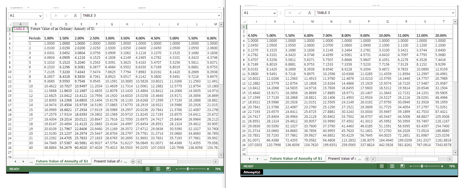This screenshot has width=465, height=188.
Task: Expand the formula bar in the left window
Action: pos(219,16)
